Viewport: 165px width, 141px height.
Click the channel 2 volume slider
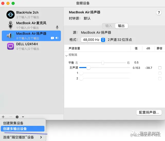(105, 78)
